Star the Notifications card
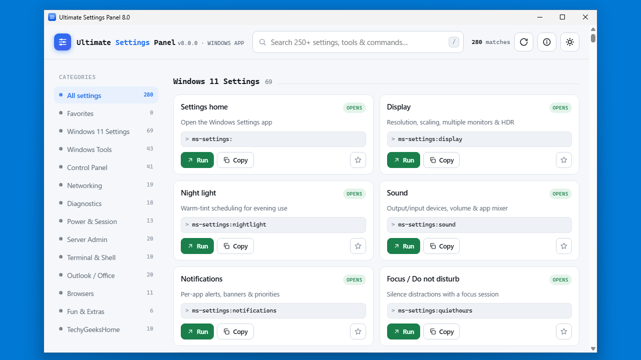 point(358,331)
